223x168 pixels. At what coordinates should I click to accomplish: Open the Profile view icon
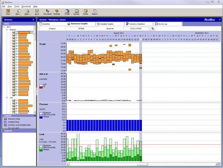tap(67, 12)
